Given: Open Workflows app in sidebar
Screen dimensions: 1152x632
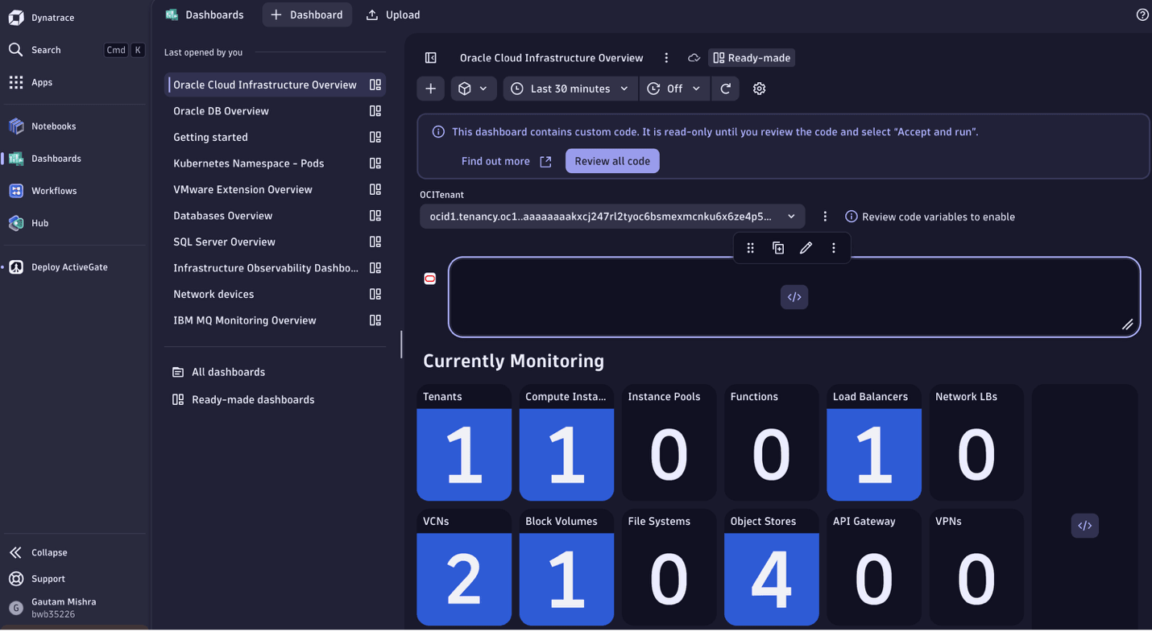Looking at the screenshot, I should [x=75, y=191].
